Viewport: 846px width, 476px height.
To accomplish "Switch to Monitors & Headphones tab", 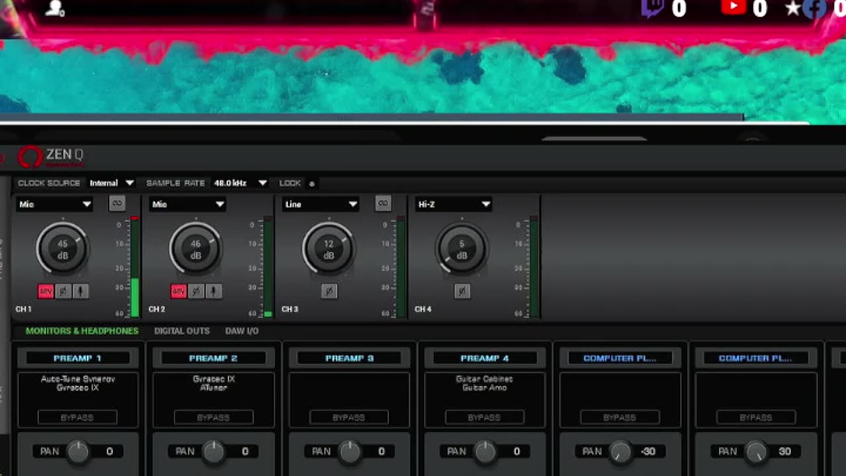I will [82, 331].
